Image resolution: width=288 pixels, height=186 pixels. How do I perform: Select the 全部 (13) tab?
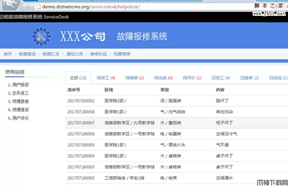click(78, 78)
